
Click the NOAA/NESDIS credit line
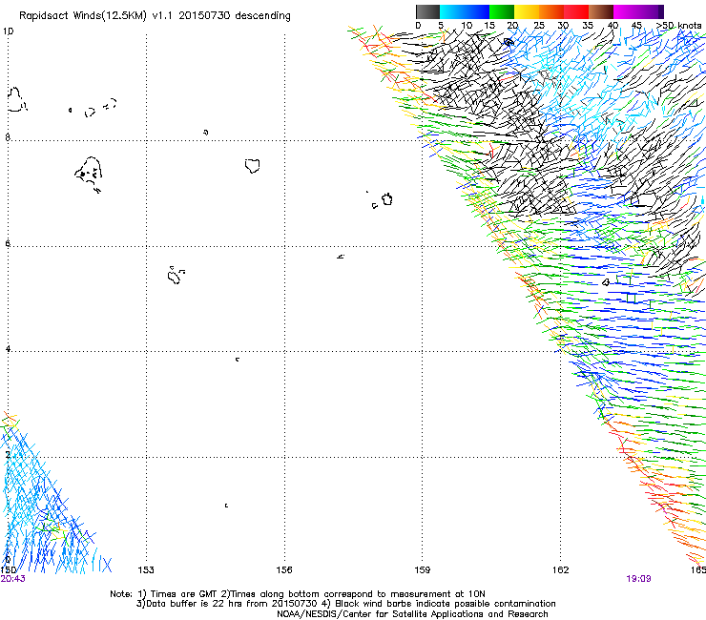point(412,614)
